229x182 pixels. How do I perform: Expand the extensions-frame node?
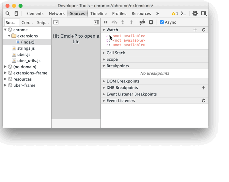click(x=5, y=73)
